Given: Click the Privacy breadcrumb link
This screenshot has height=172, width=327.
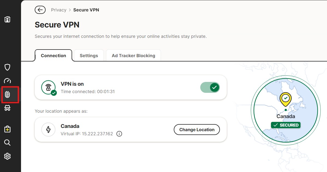Looking at the screenshot, I should coord(59,10).
